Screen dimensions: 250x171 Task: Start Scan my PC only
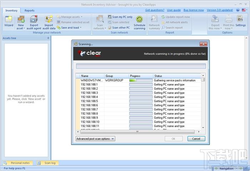tap(120, 17)
